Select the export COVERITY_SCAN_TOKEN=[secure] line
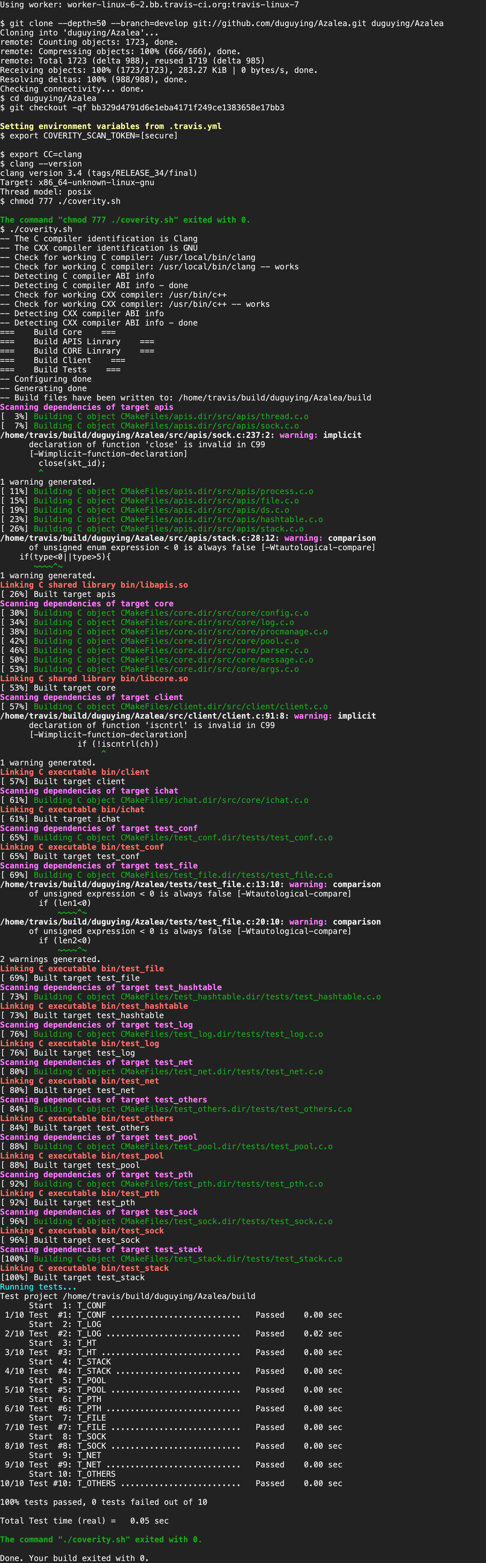The height and width of the screenshot is (1563, 486). click(89, 136)
